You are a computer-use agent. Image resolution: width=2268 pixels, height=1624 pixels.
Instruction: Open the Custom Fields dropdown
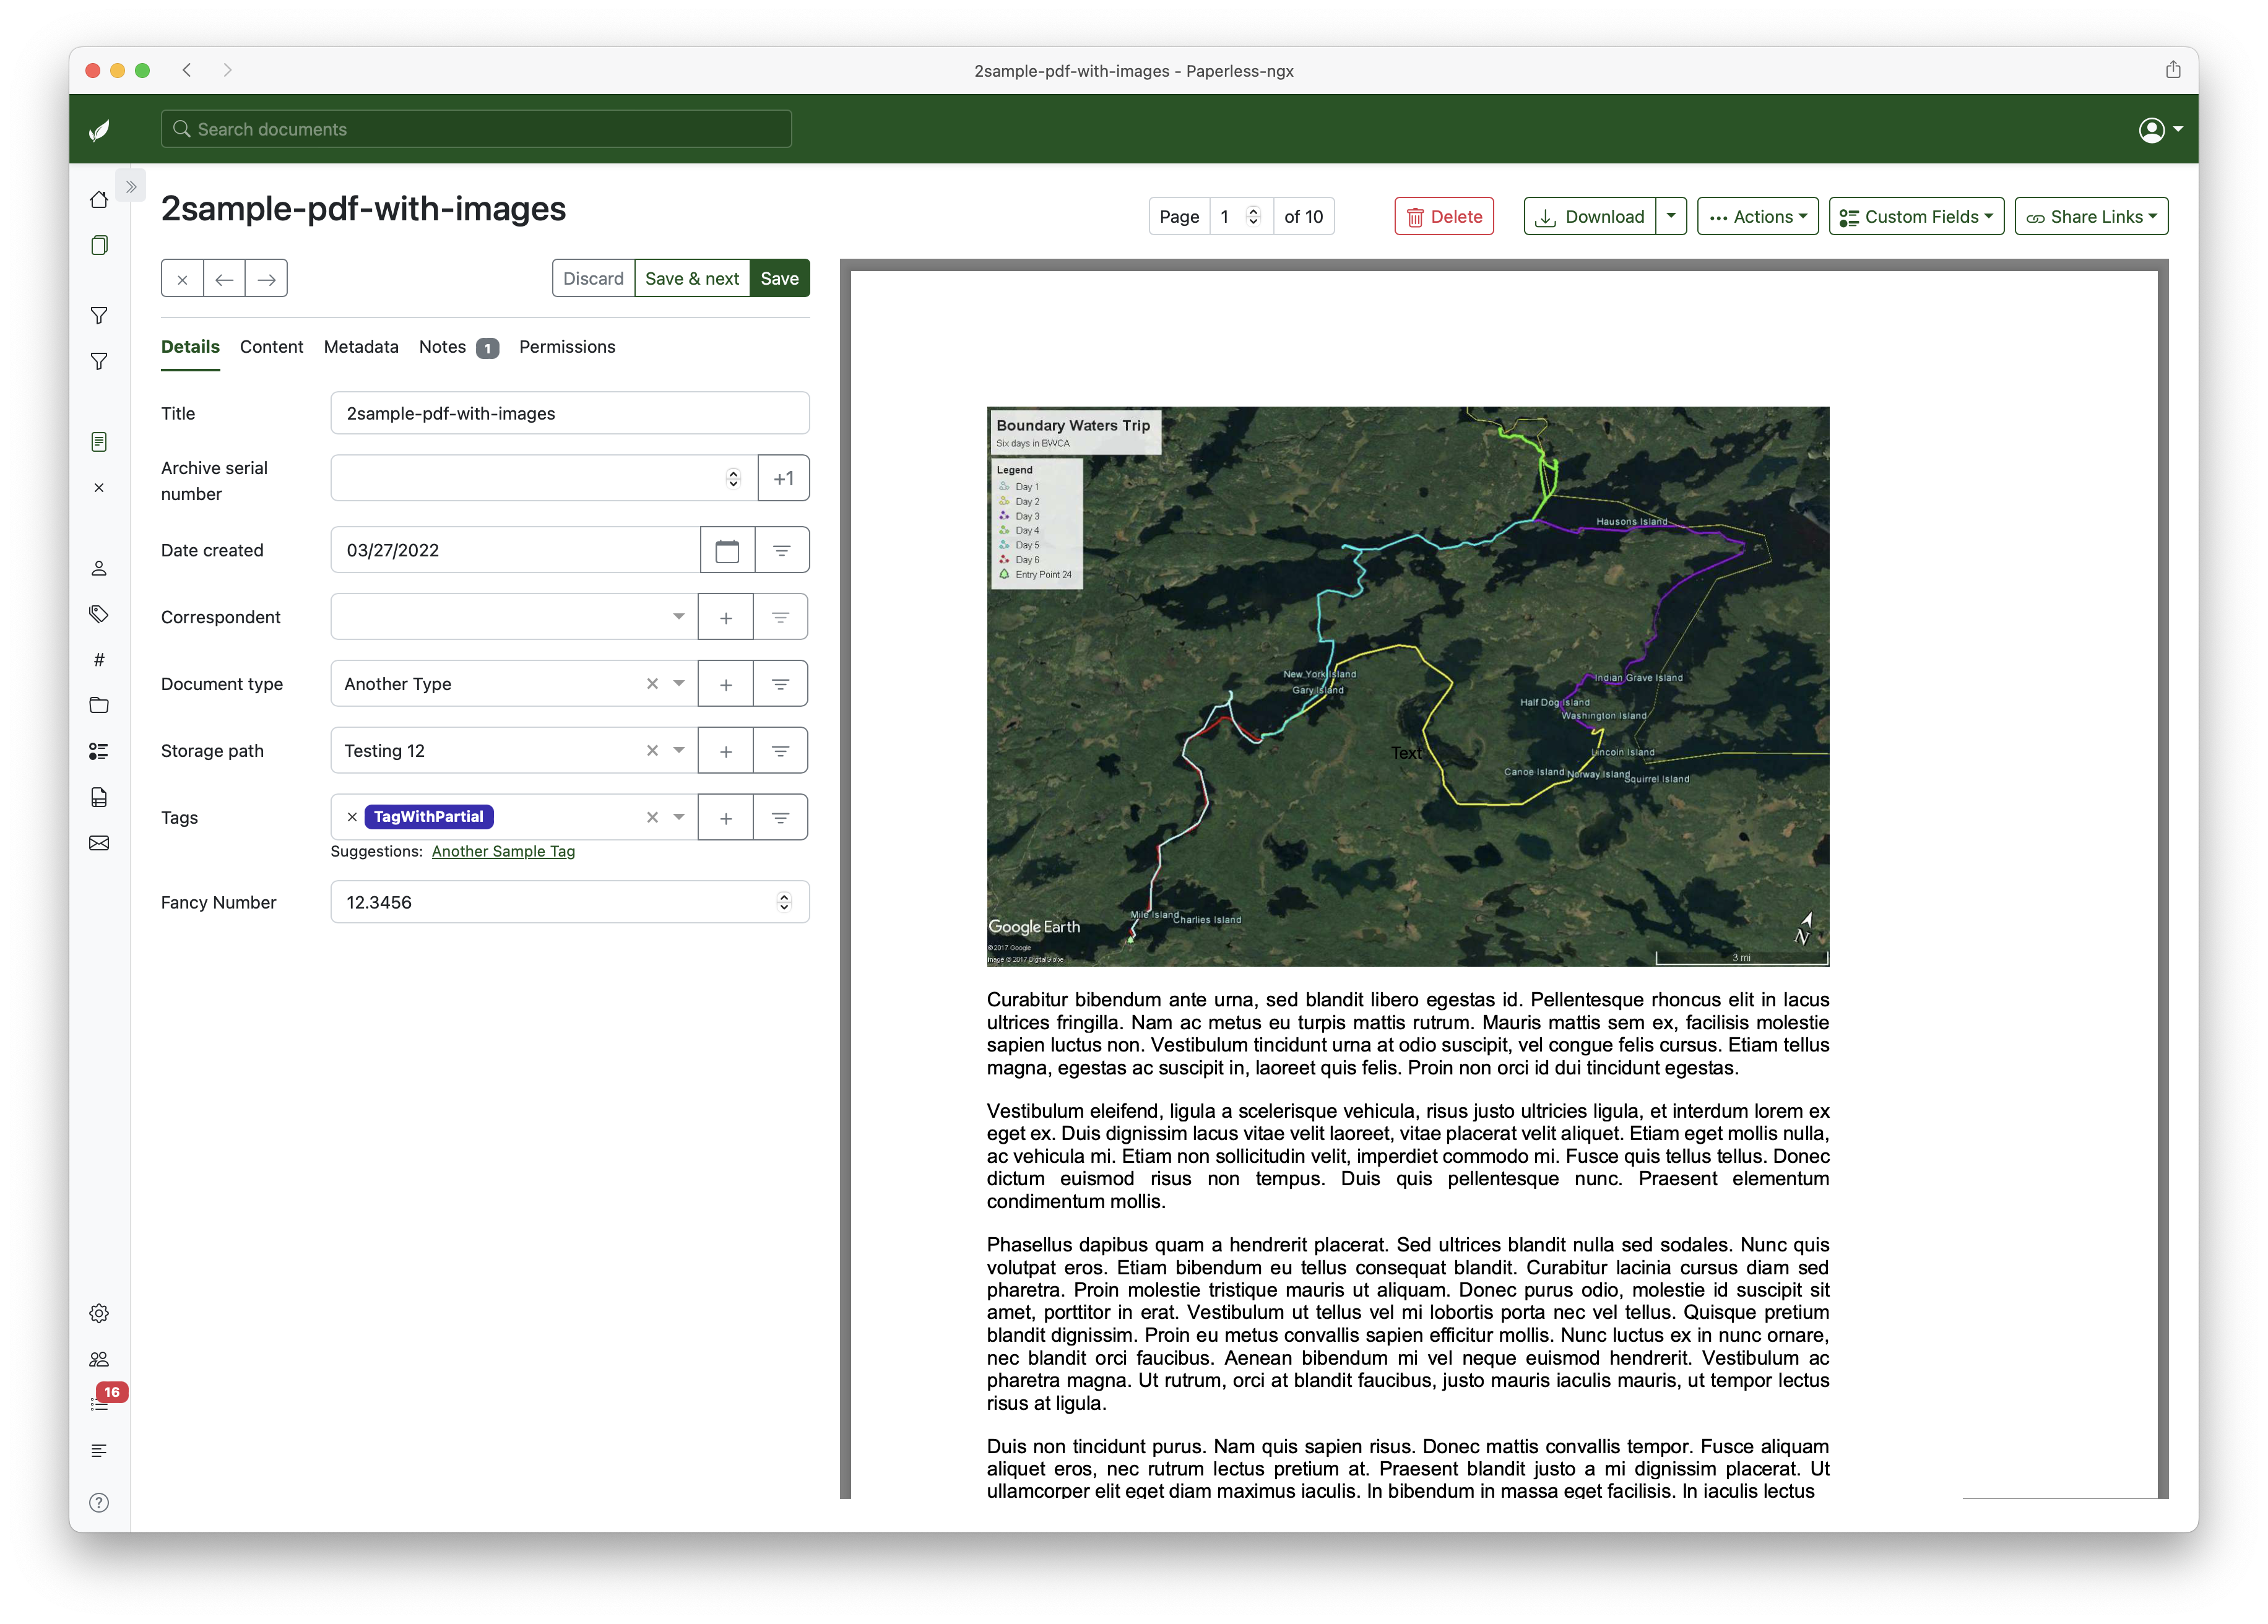[1915, 217]
